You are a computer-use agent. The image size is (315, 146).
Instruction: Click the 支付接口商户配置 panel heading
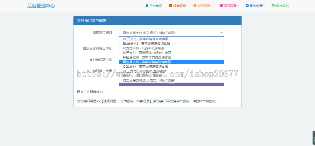(x=92, y=21)
